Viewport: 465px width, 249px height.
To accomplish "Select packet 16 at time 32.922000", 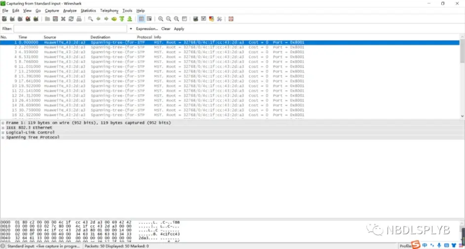I will coord(230,115).
